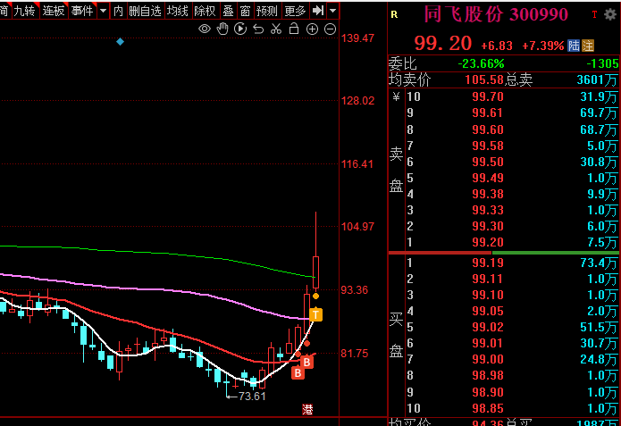Image resolution: width=621 pixels, height=426 pixels.
Task: Click the orange T marker on candlestick
Action: (316, 313)
